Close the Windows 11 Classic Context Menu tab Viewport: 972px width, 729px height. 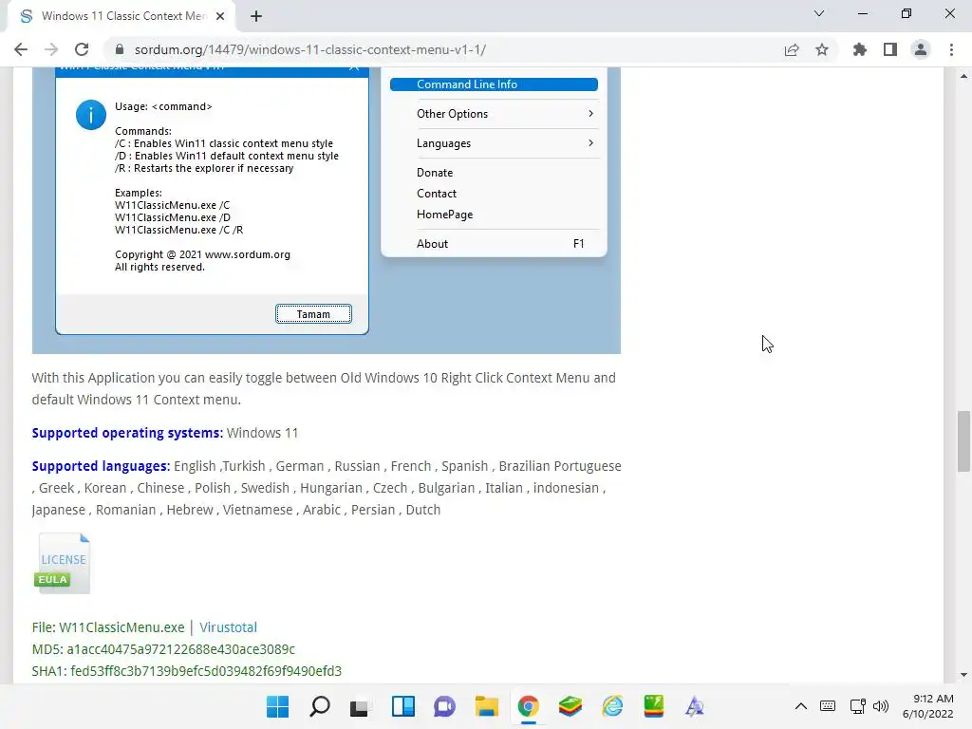coord(220,16)
